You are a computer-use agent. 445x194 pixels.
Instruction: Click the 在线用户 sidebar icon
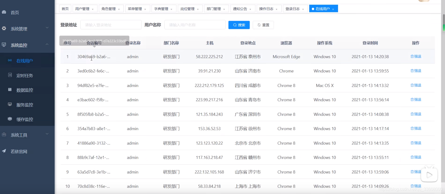pos(10,60)
